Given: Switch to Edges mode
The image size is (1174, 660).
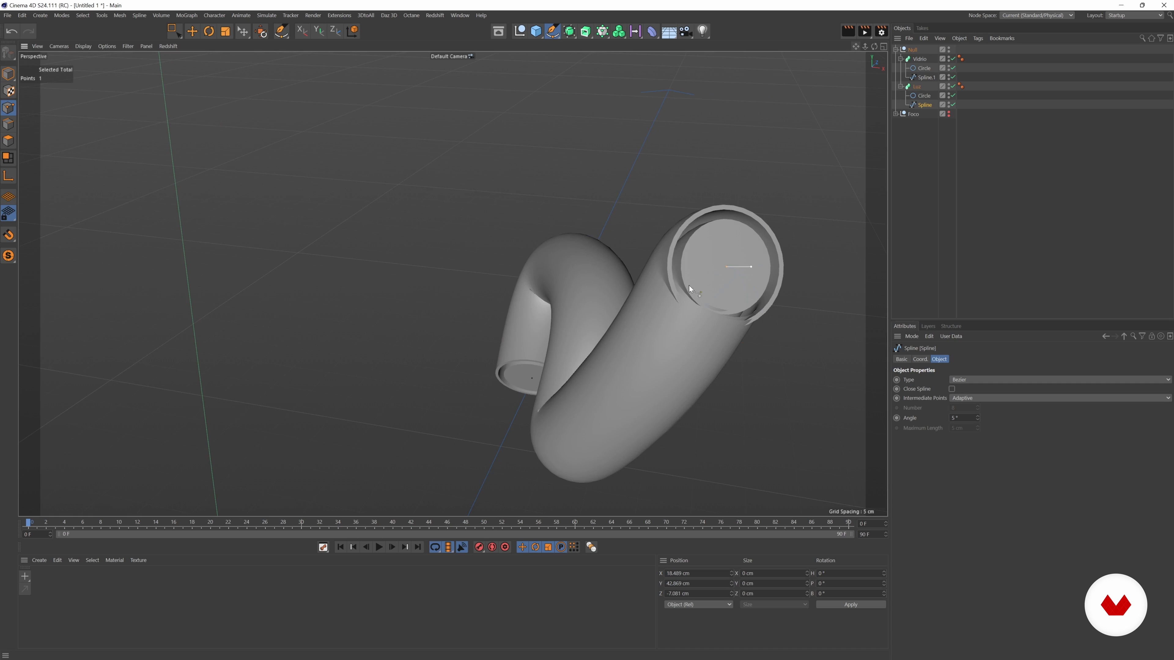Looking at the screenshot, I should (x=9, y=124).
